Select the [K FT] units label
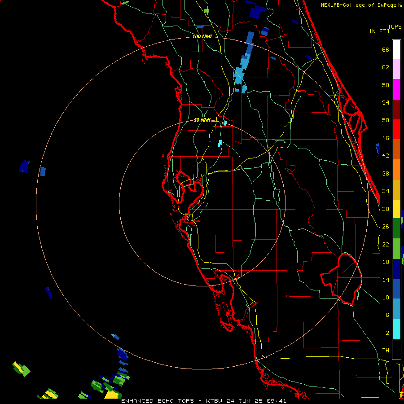 379,31
